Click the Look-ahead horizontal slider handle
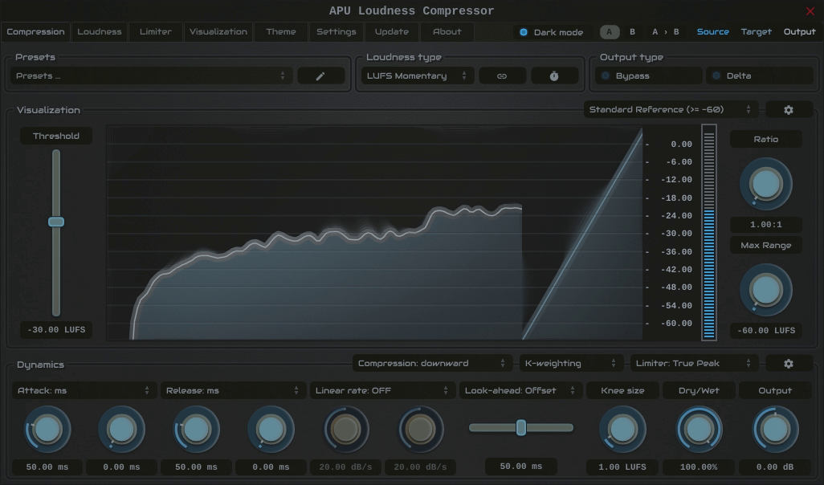Viewport: 824px width, 485px height. pos(520,428)
